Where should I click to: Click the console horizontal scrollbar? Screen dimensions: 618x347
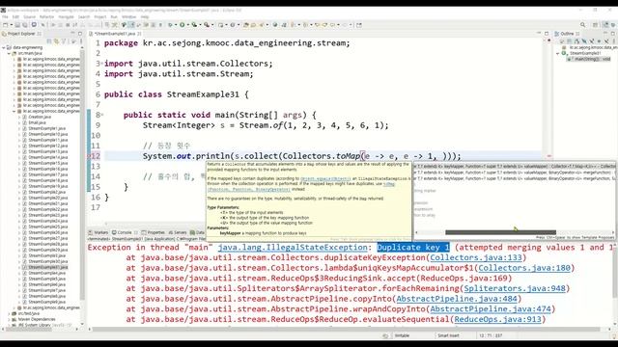coord(347,330)
